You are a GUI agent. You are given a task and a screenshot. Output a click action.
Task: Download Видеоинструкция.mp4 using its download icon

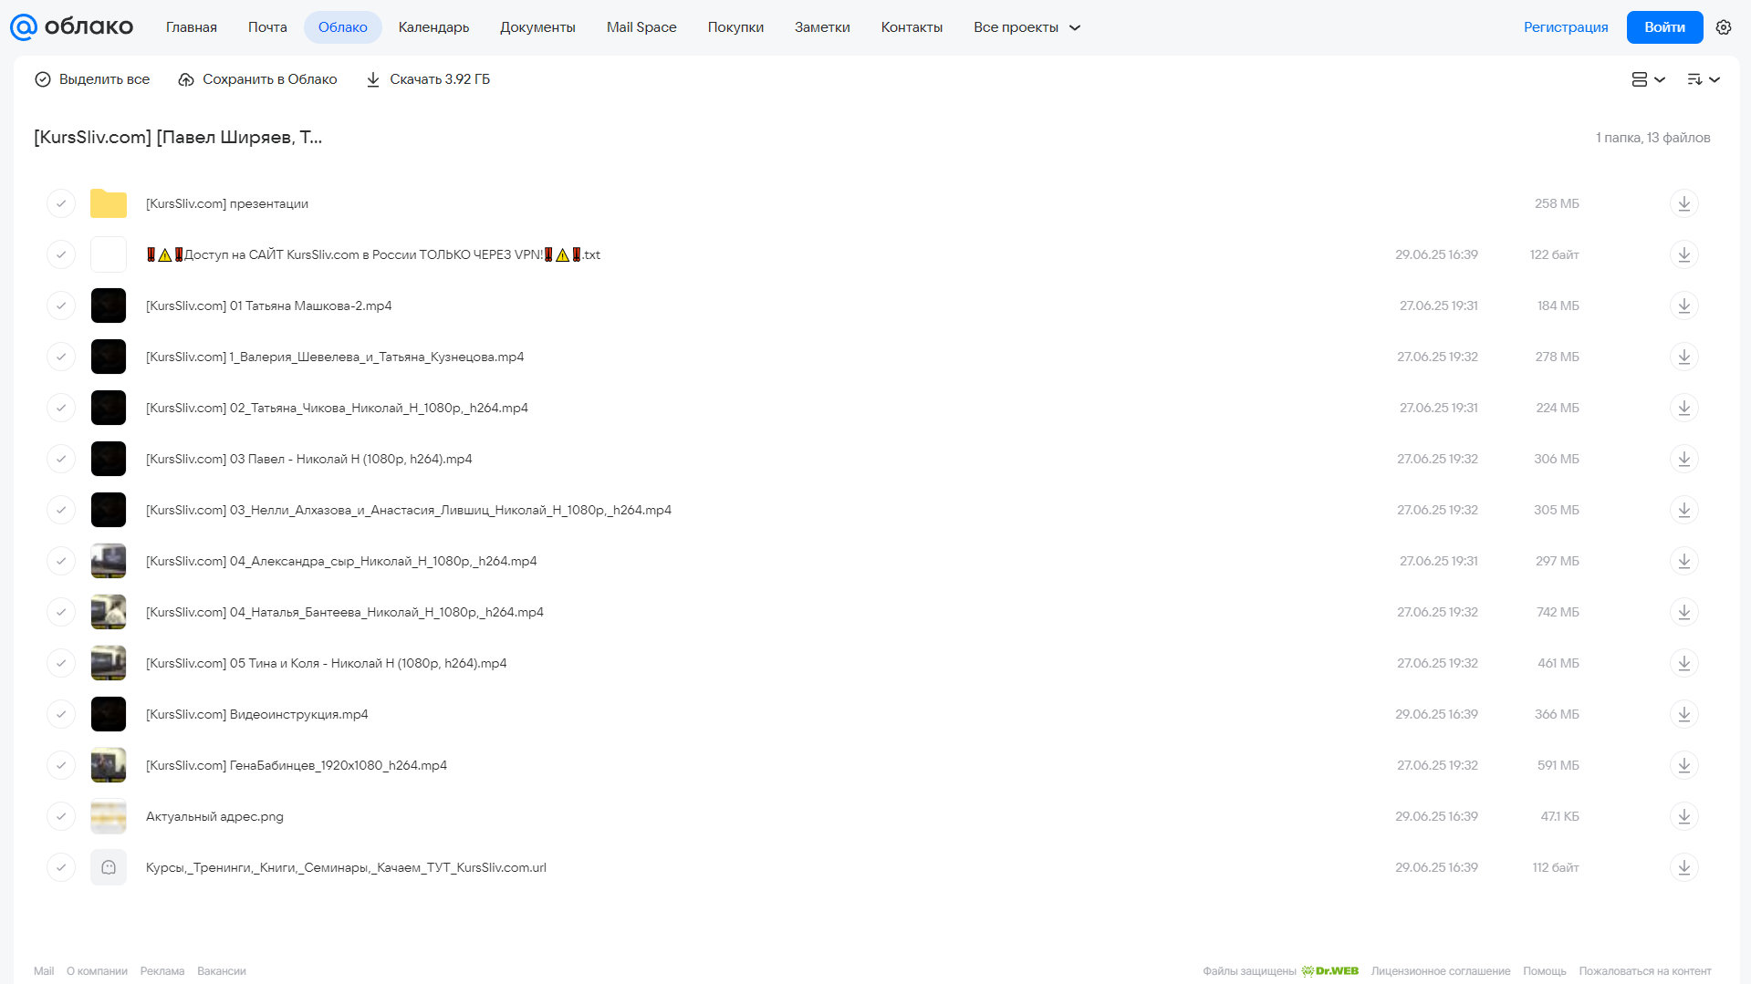tap(1684, 714)
